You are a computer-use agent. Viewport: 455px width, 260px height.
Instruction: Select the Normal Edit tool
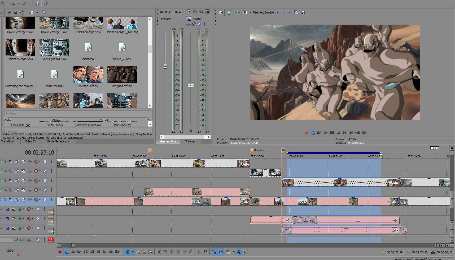tap(127, 252)
